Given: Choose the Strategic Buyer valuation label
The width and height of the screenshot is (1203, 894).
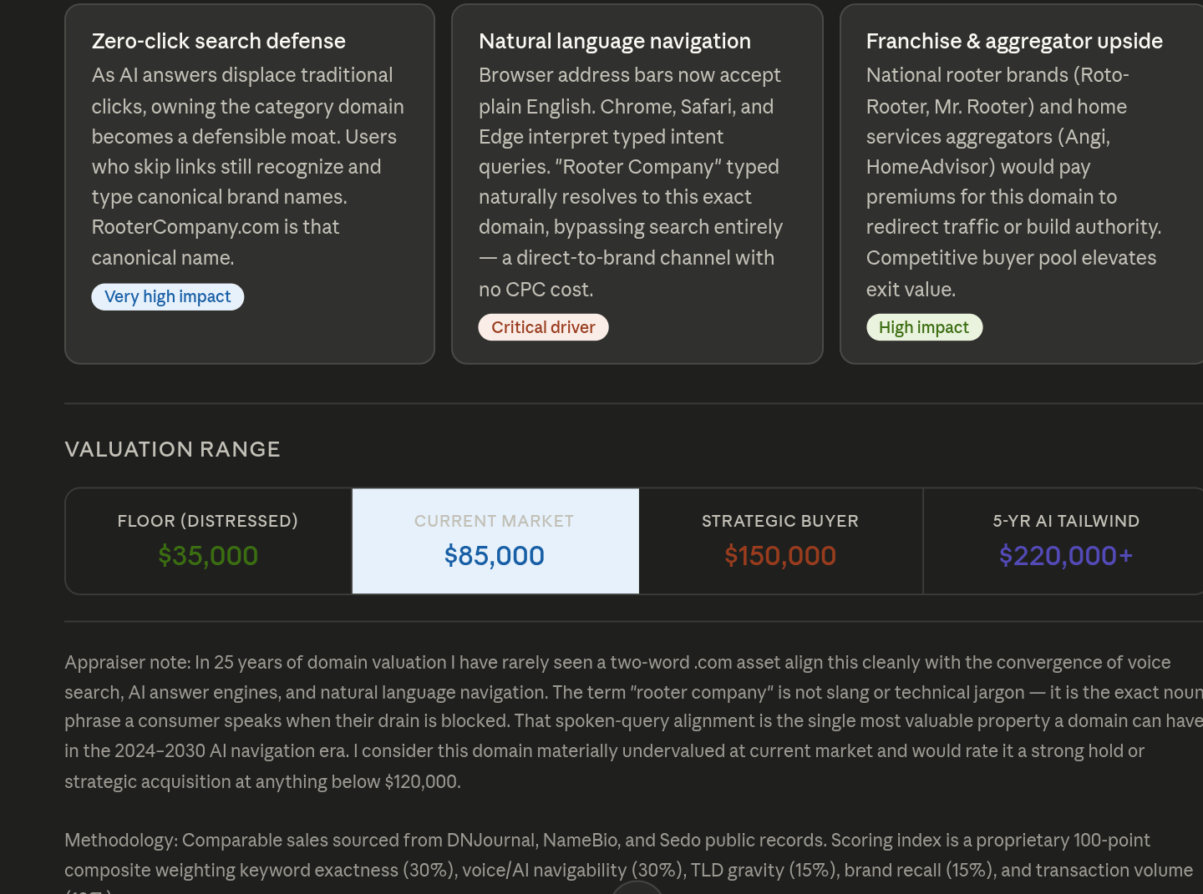Looking at the screenshot, I should click(779, 521).
